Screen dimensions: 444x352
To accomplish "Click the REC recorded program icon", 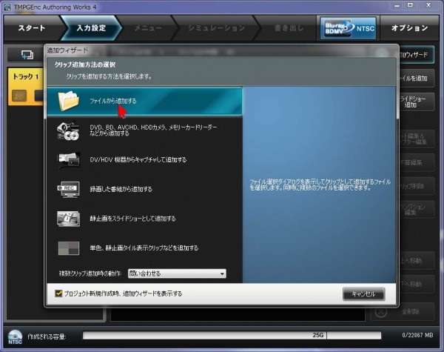I will click(68, 189).
